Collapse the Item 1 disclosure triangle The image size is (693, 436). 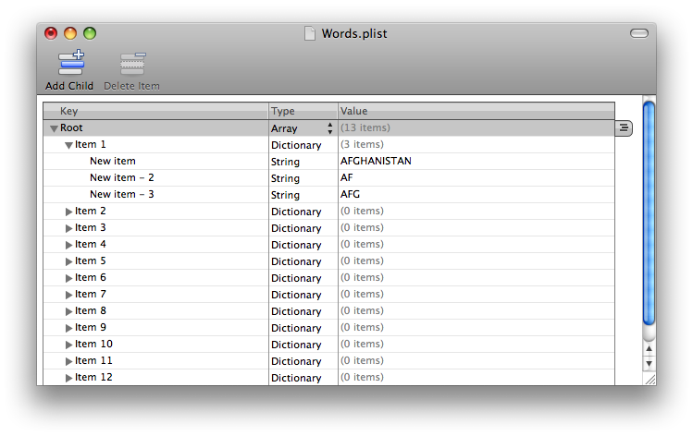point(68,145)
